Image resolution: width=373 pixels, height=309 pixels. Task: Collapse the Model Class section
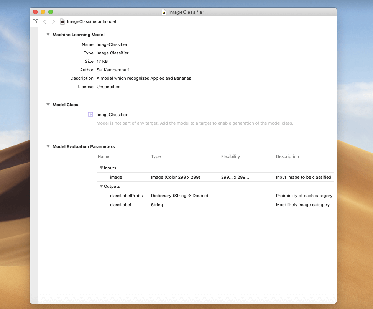pyautogui.click(x=48, y=105)
